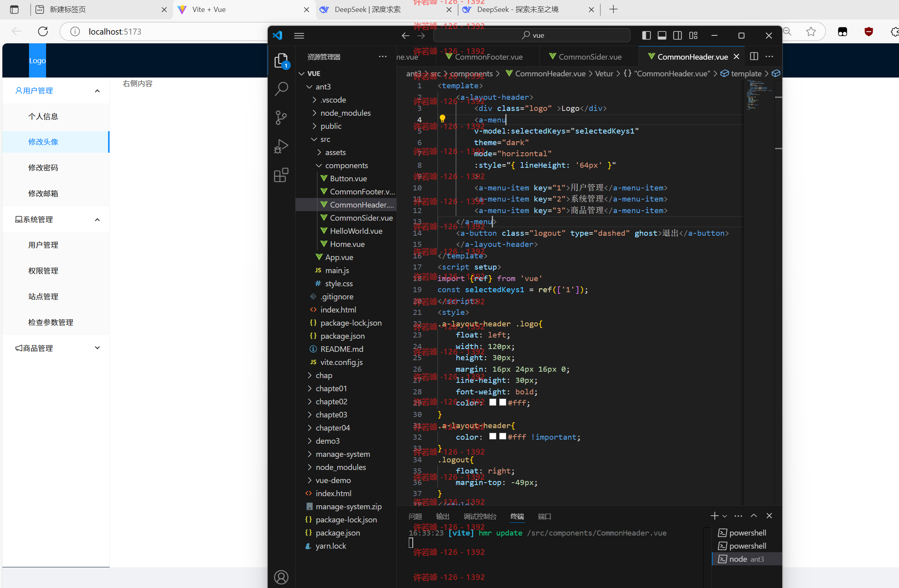Reload the browser page
899x588 pixels.
(x=43, y=31)
